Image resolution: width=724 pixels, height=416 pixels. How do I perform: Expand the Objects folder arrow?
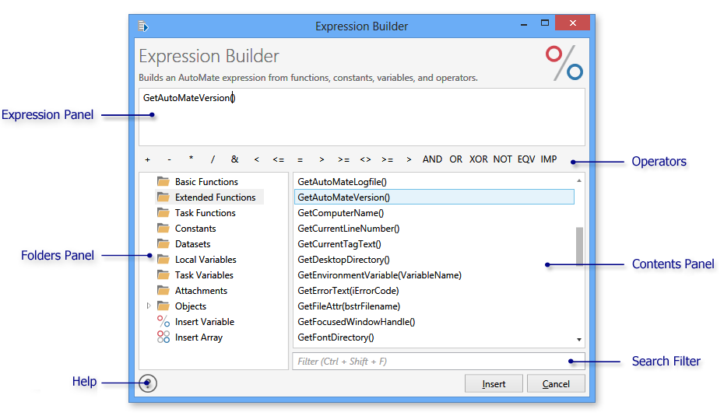149,306
